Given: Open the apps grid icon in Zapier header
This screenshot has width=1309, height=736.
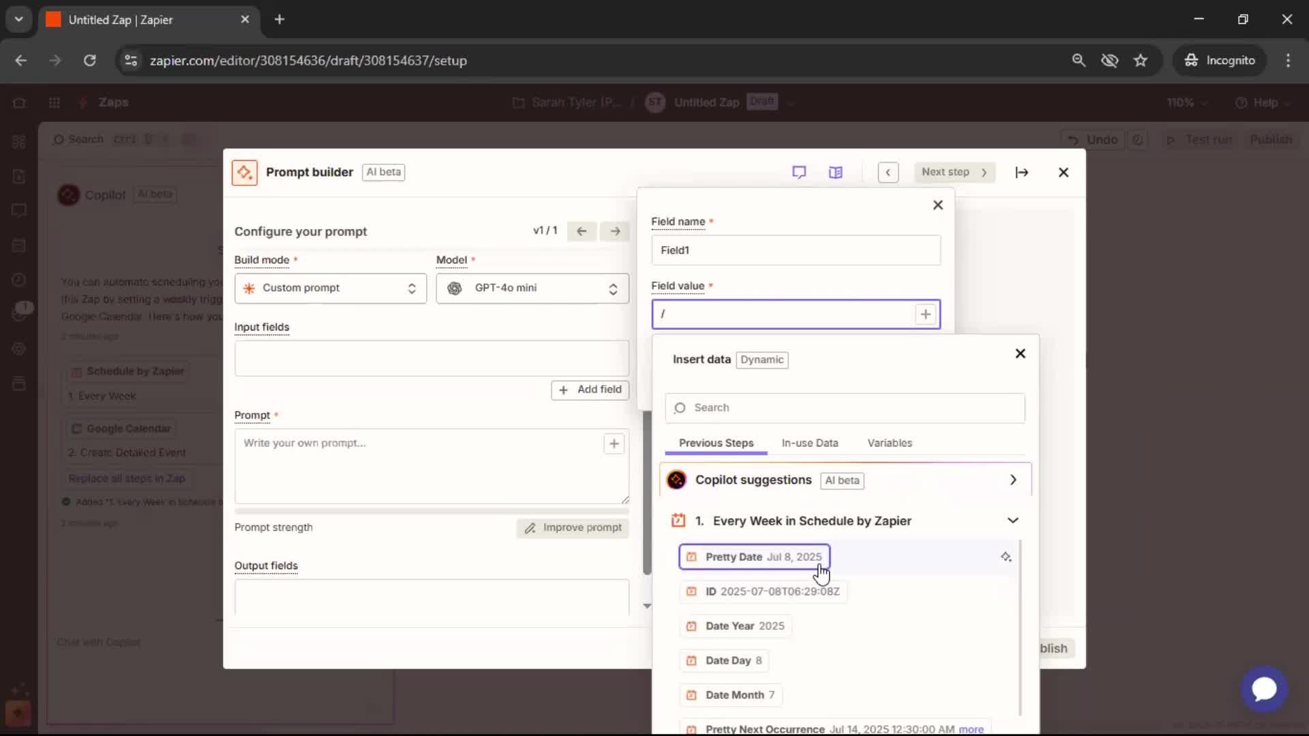Looking at the screenshot, I should click(55, 103).
